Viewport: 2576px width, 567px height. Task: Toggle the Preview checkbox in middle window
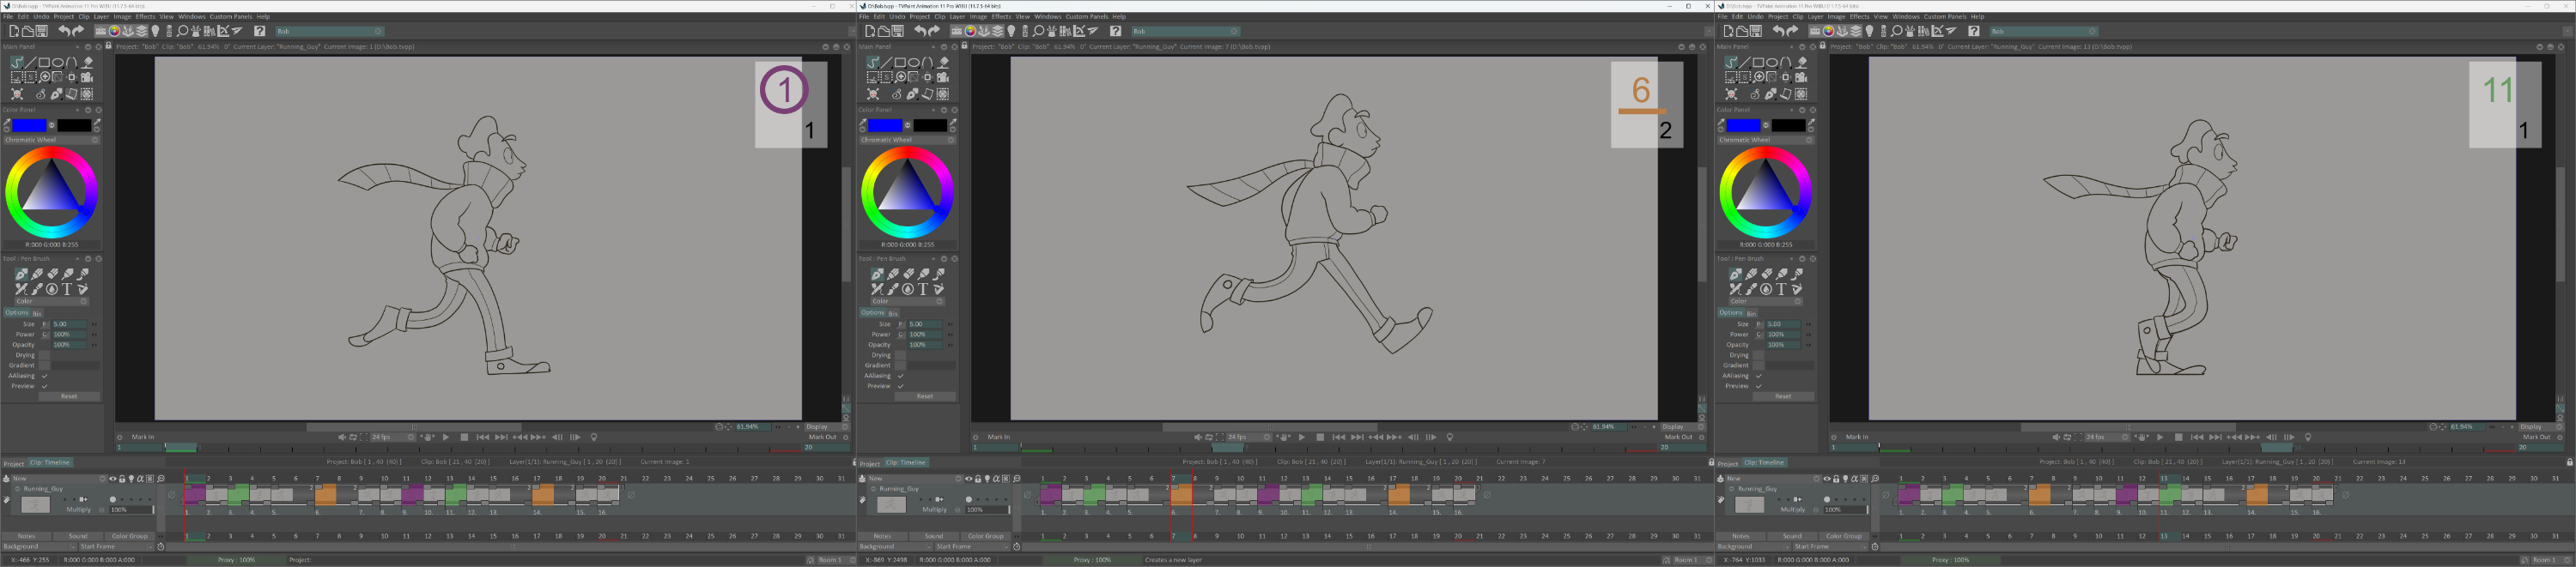900,385
